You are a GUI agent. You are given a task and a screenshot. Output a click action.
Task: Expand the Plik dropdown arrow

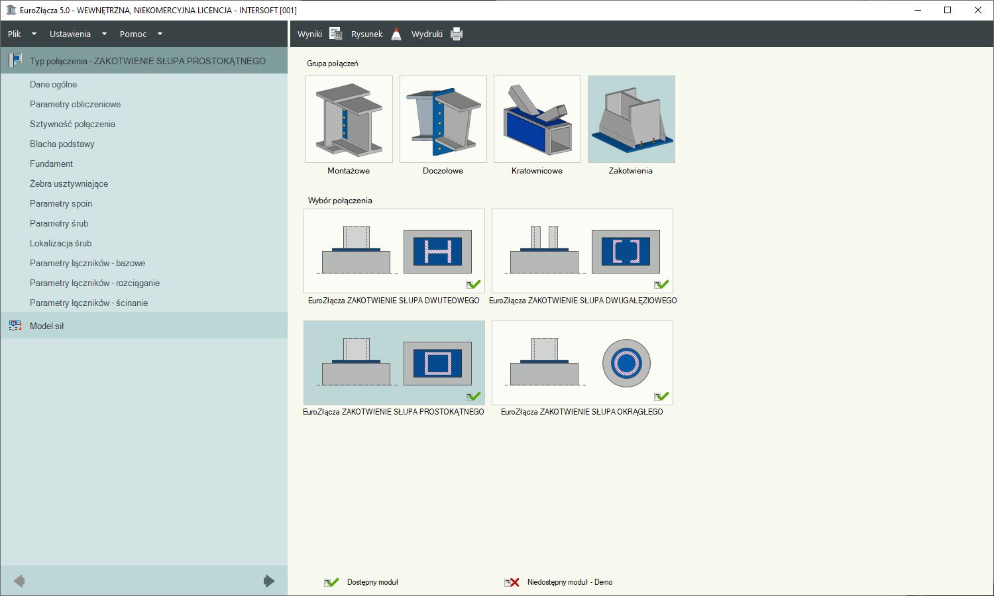tap(34, 34)
